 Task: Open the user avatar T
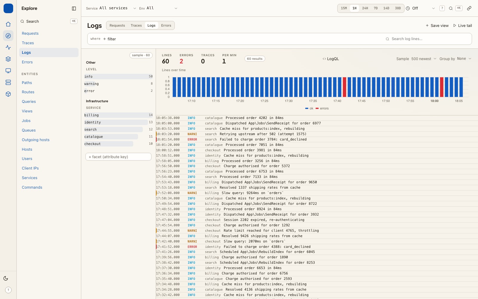point(8,290)
